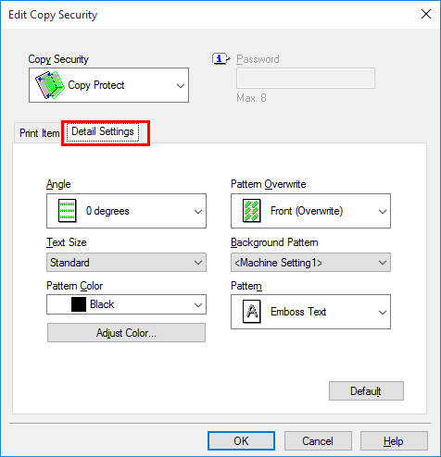This screenshot has width=441, height=457.
Task: Expand the Background Pattern Machine Setting1 dropdown
Action: [383, 263]
